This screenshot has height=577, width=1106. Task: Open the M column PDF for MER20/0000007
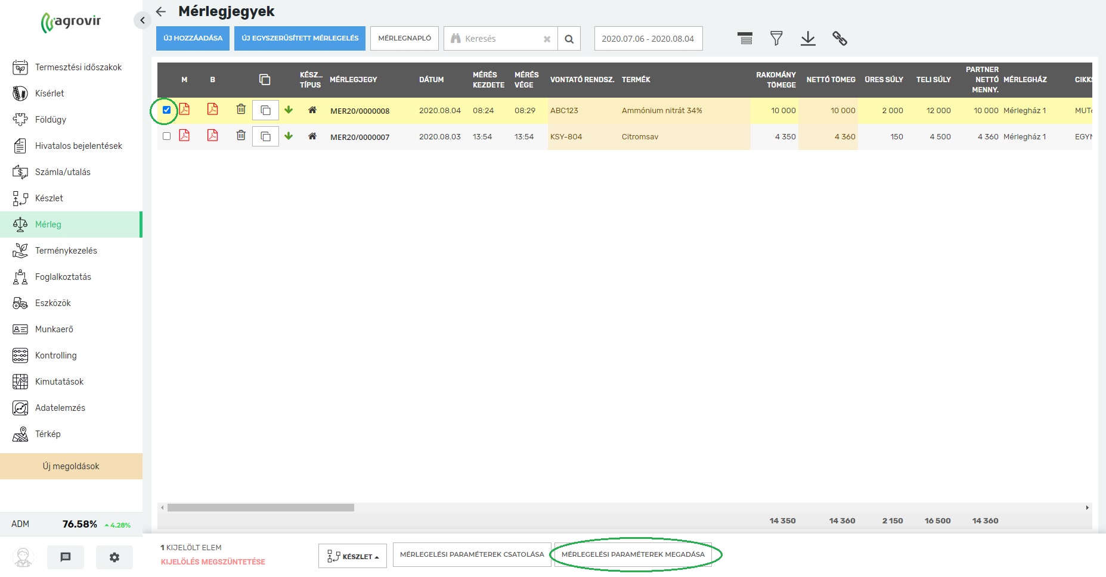[184, 136]
